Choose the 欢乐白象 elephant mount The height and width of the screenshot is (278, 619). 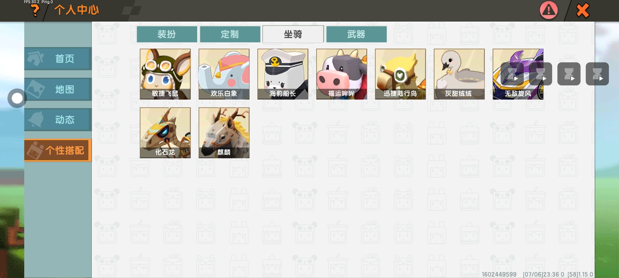[x=224, y=74]
